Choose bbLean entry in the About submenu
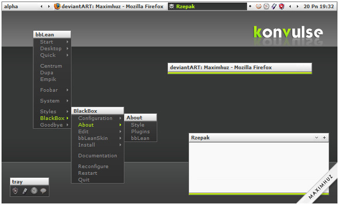339x205 pixels. pyautogui.click(x=141, y=138)
